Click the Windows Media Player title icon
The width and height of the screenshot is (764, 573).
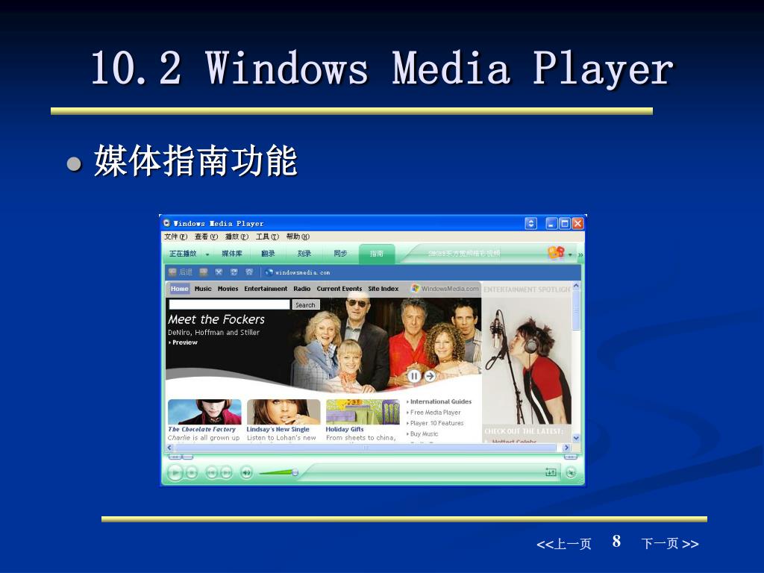[167, 223]
